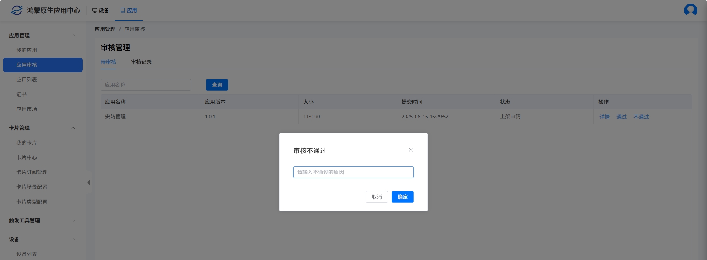This screenshot has width=707, height=260.
Task: Go to 卡片中心 in the sidebar
Action: pos(27,157)
